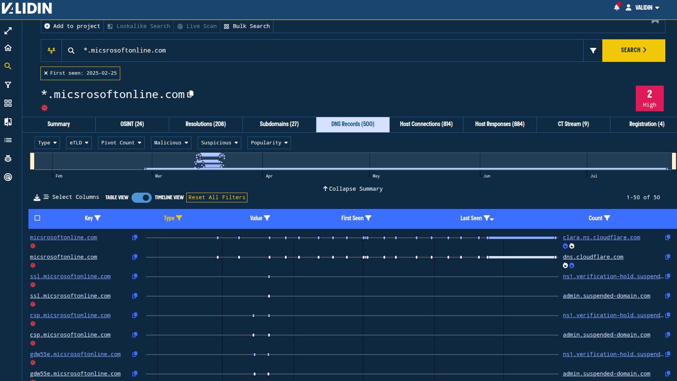This screenshot has height=381, width=677.
Task: Filter the Count column
Action: click(607, 218)
